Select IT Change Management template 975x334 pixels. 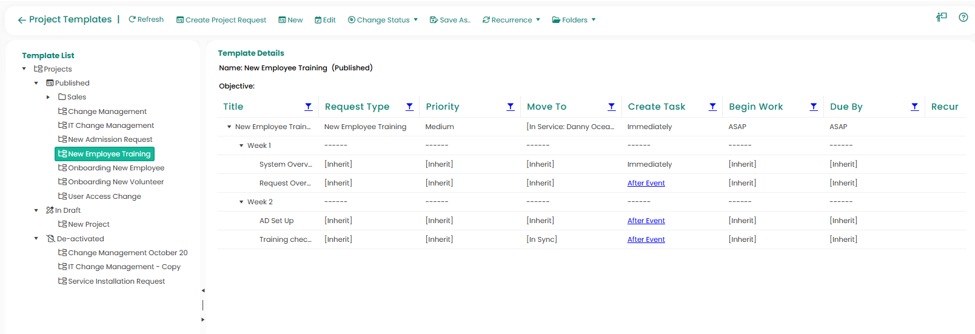pyautogui.click(x=110, y=125)
